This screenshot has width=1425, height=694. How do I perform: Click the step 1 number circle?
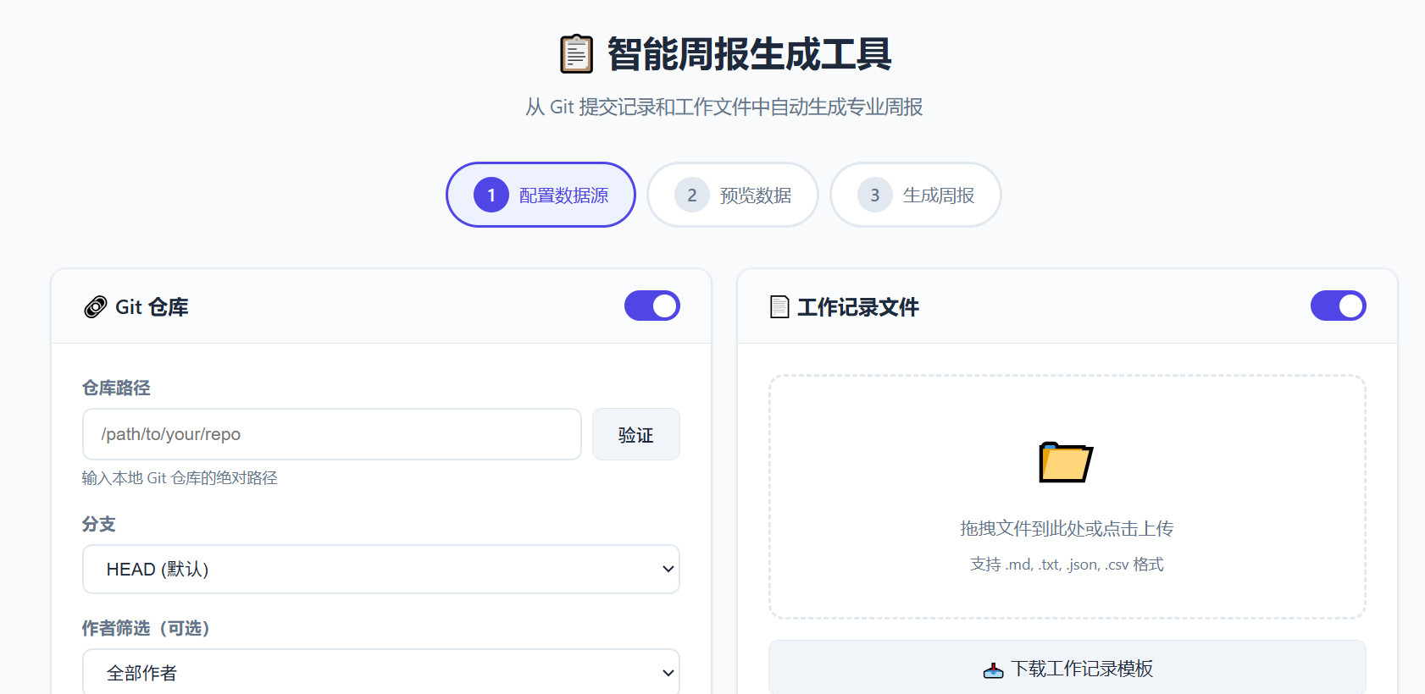point(491,196)
